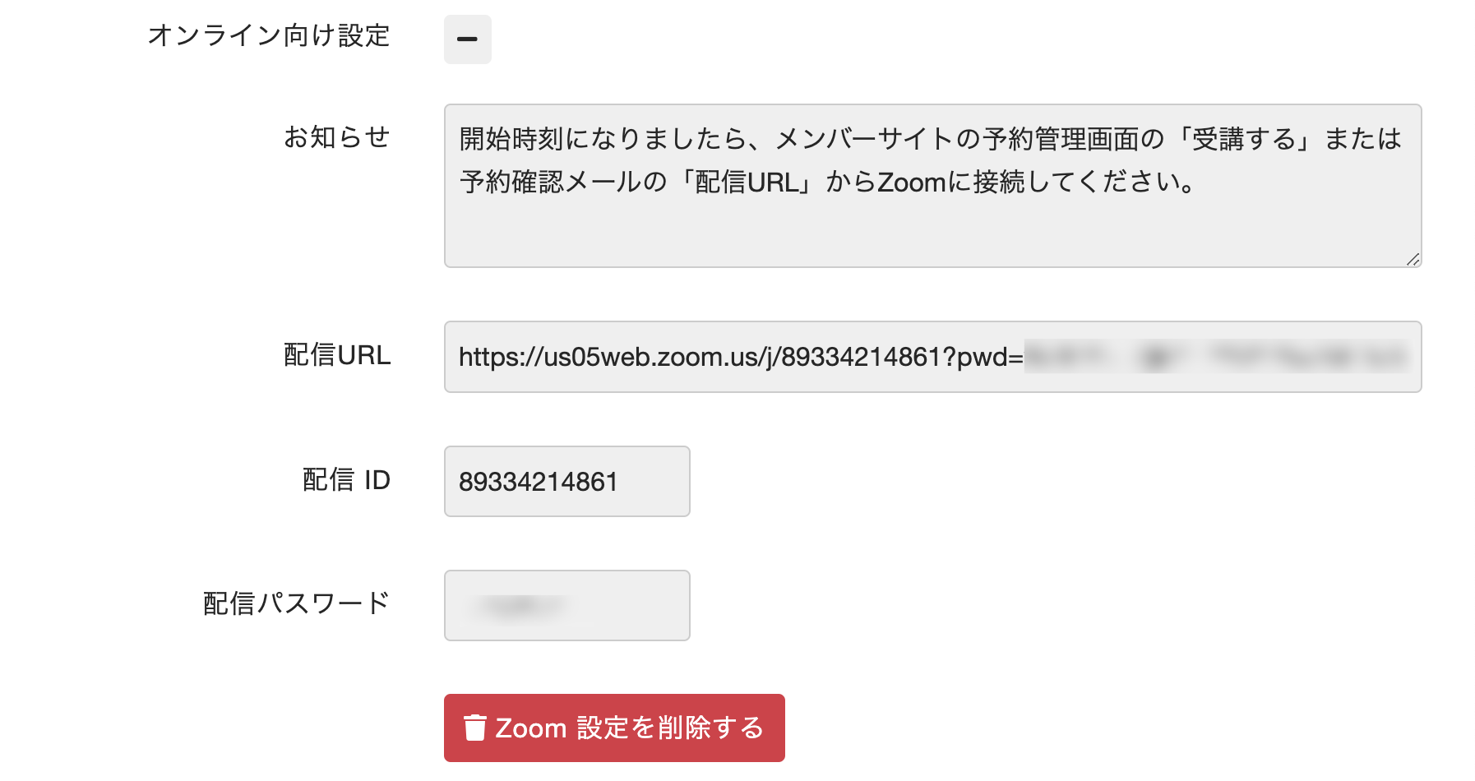Screen dimensions: 1475x781
Task: Collapse the オンライン向け設定 section
Action: point(467,39)
